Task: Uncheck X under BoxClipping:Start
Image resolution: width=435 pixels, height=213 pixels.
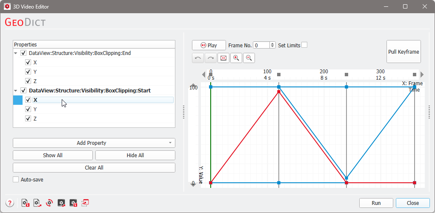Action: (x=28, y=100)
